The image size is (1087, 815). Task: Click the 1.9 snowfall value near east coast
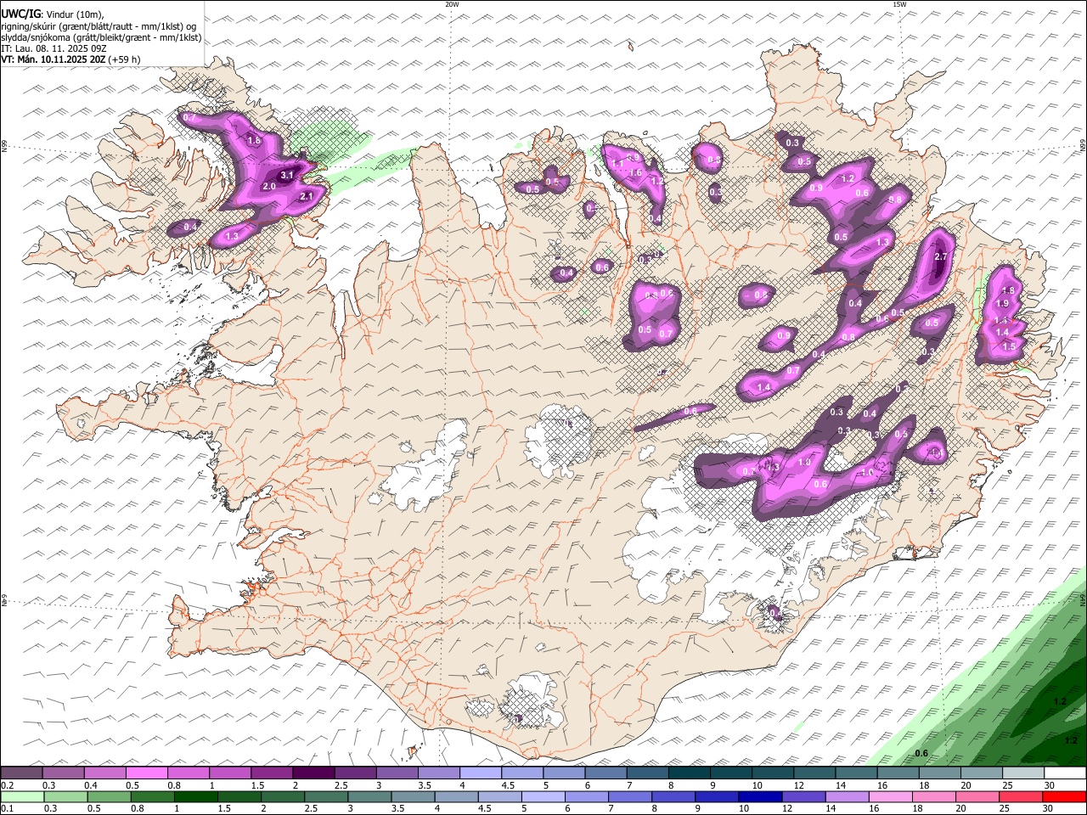[x=1001, y=304]
